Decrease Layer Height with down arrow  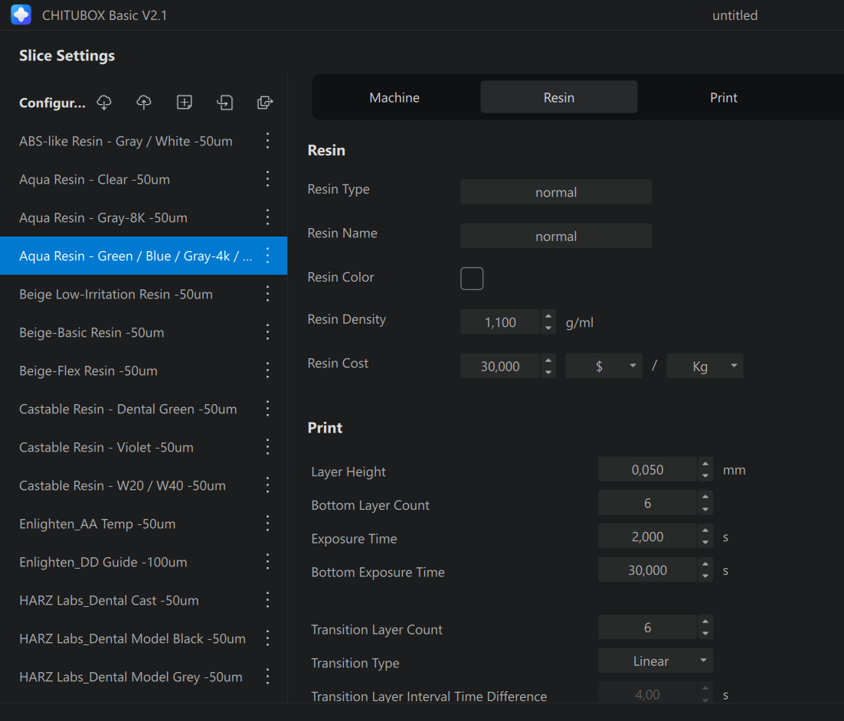point(705,475)
